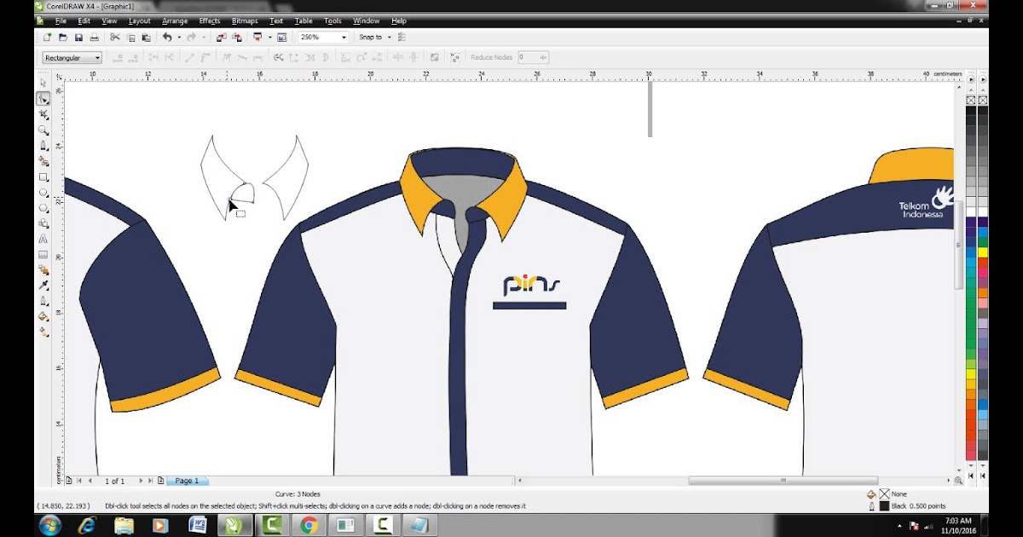Click the black swatch atop color palette
1023x537 pixels.
tap(971, 112)
